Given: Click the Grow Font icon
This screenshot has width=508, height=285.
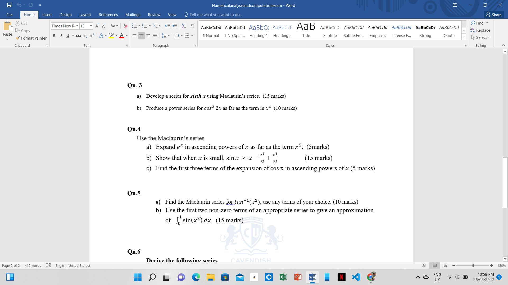Looking at the screenshot, I should coord(97,26).
